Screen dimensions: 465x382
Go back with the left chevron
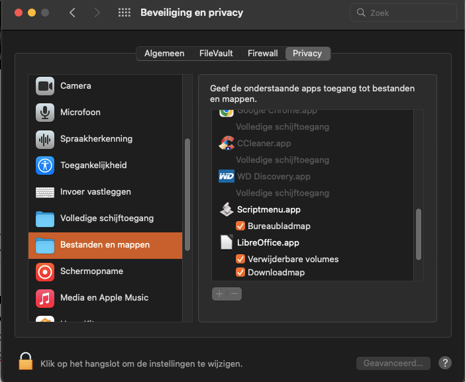point(72,13)
